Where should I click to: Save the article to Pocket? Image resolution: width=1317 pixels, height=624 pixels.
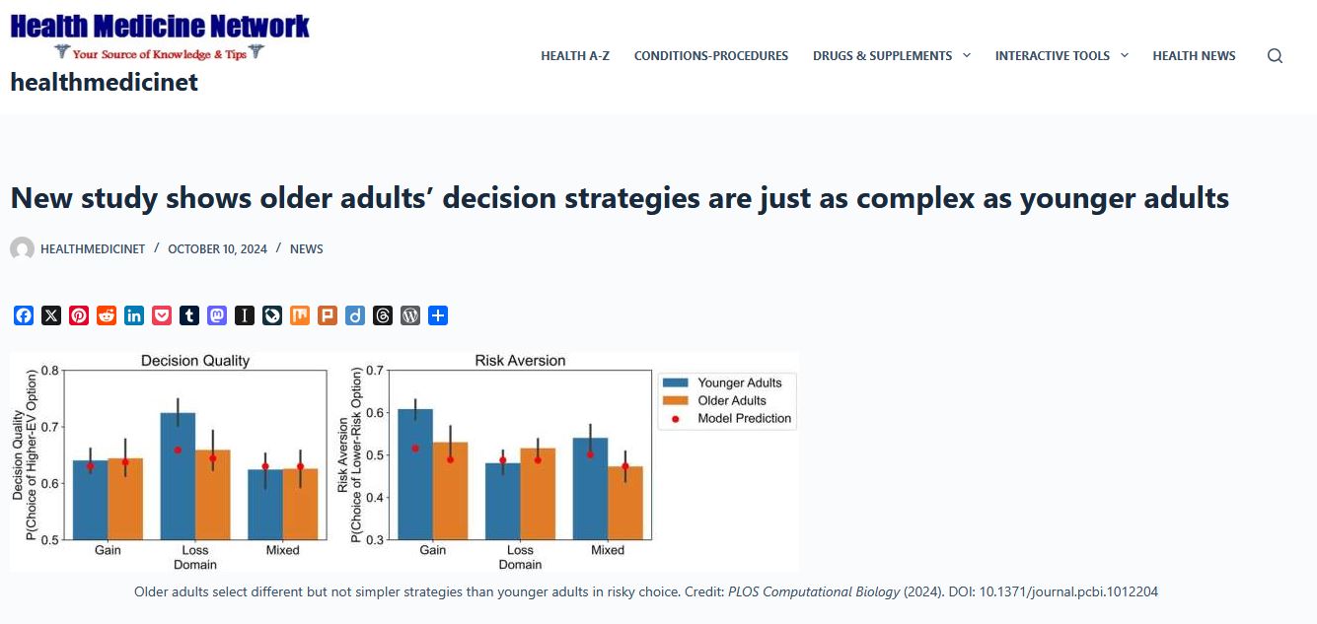[x=162, y=315]
